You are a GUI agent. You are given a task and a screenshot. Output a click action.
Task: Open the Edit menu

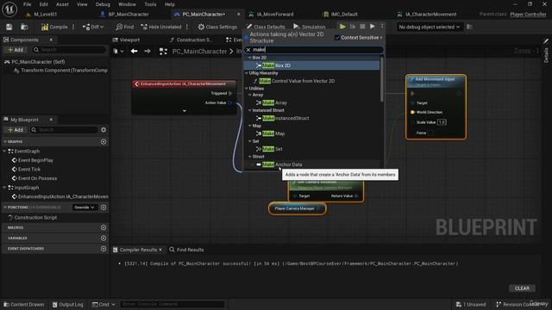click(44, 4)
